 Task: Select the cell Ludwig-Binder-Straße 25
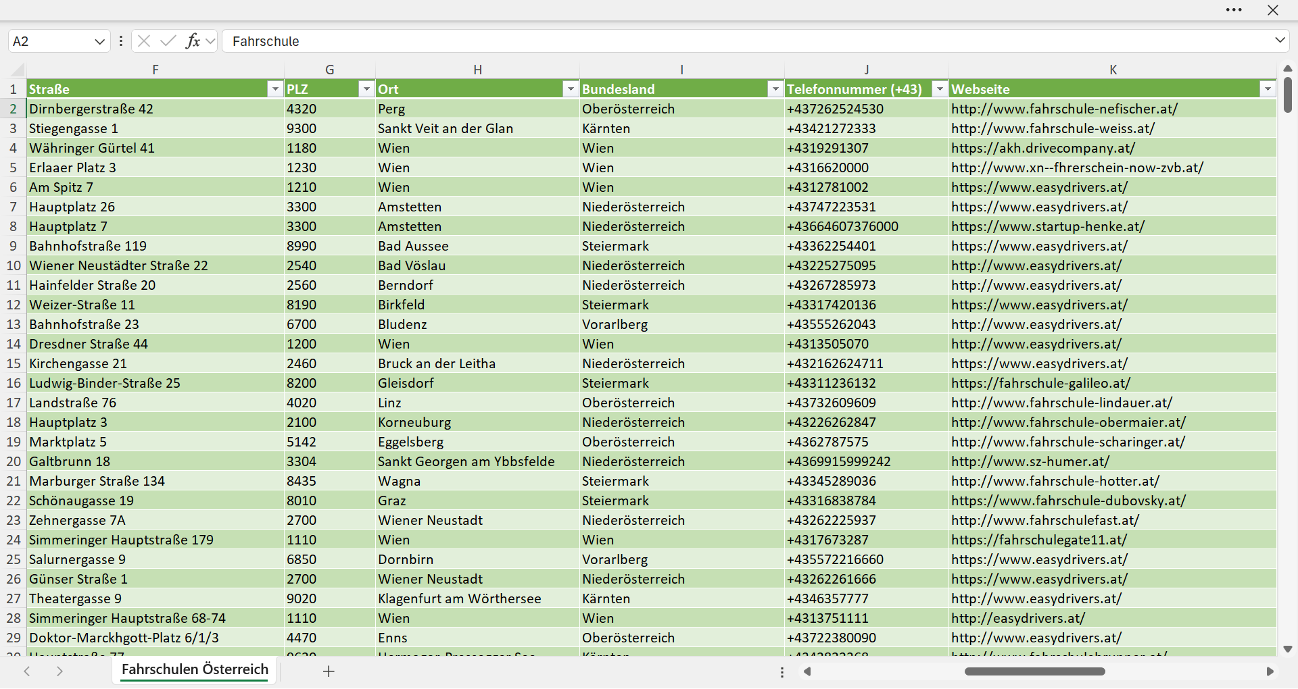click(155, 383)
